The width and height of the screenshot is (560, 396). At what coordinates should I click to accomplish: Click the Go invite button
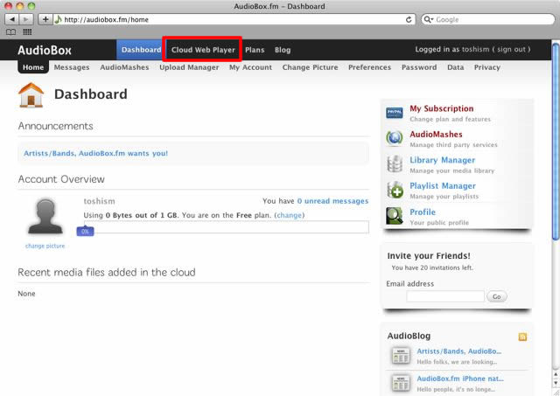click(496, 296)
